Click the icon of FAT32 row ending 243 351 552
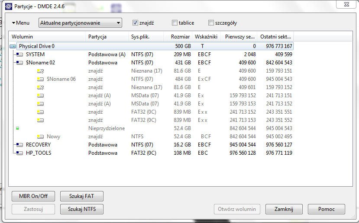Screen dimensions: 359x223 click(40, 120)
